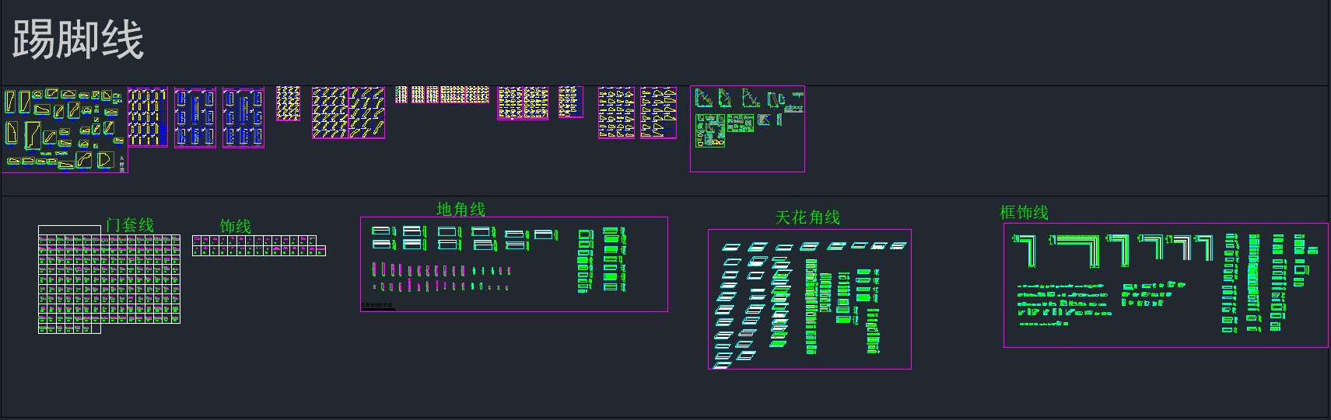Select the large magenta frame with cyan corner details
The height and width of the screenshot is (420, 1331).
(x=748, y=129)
